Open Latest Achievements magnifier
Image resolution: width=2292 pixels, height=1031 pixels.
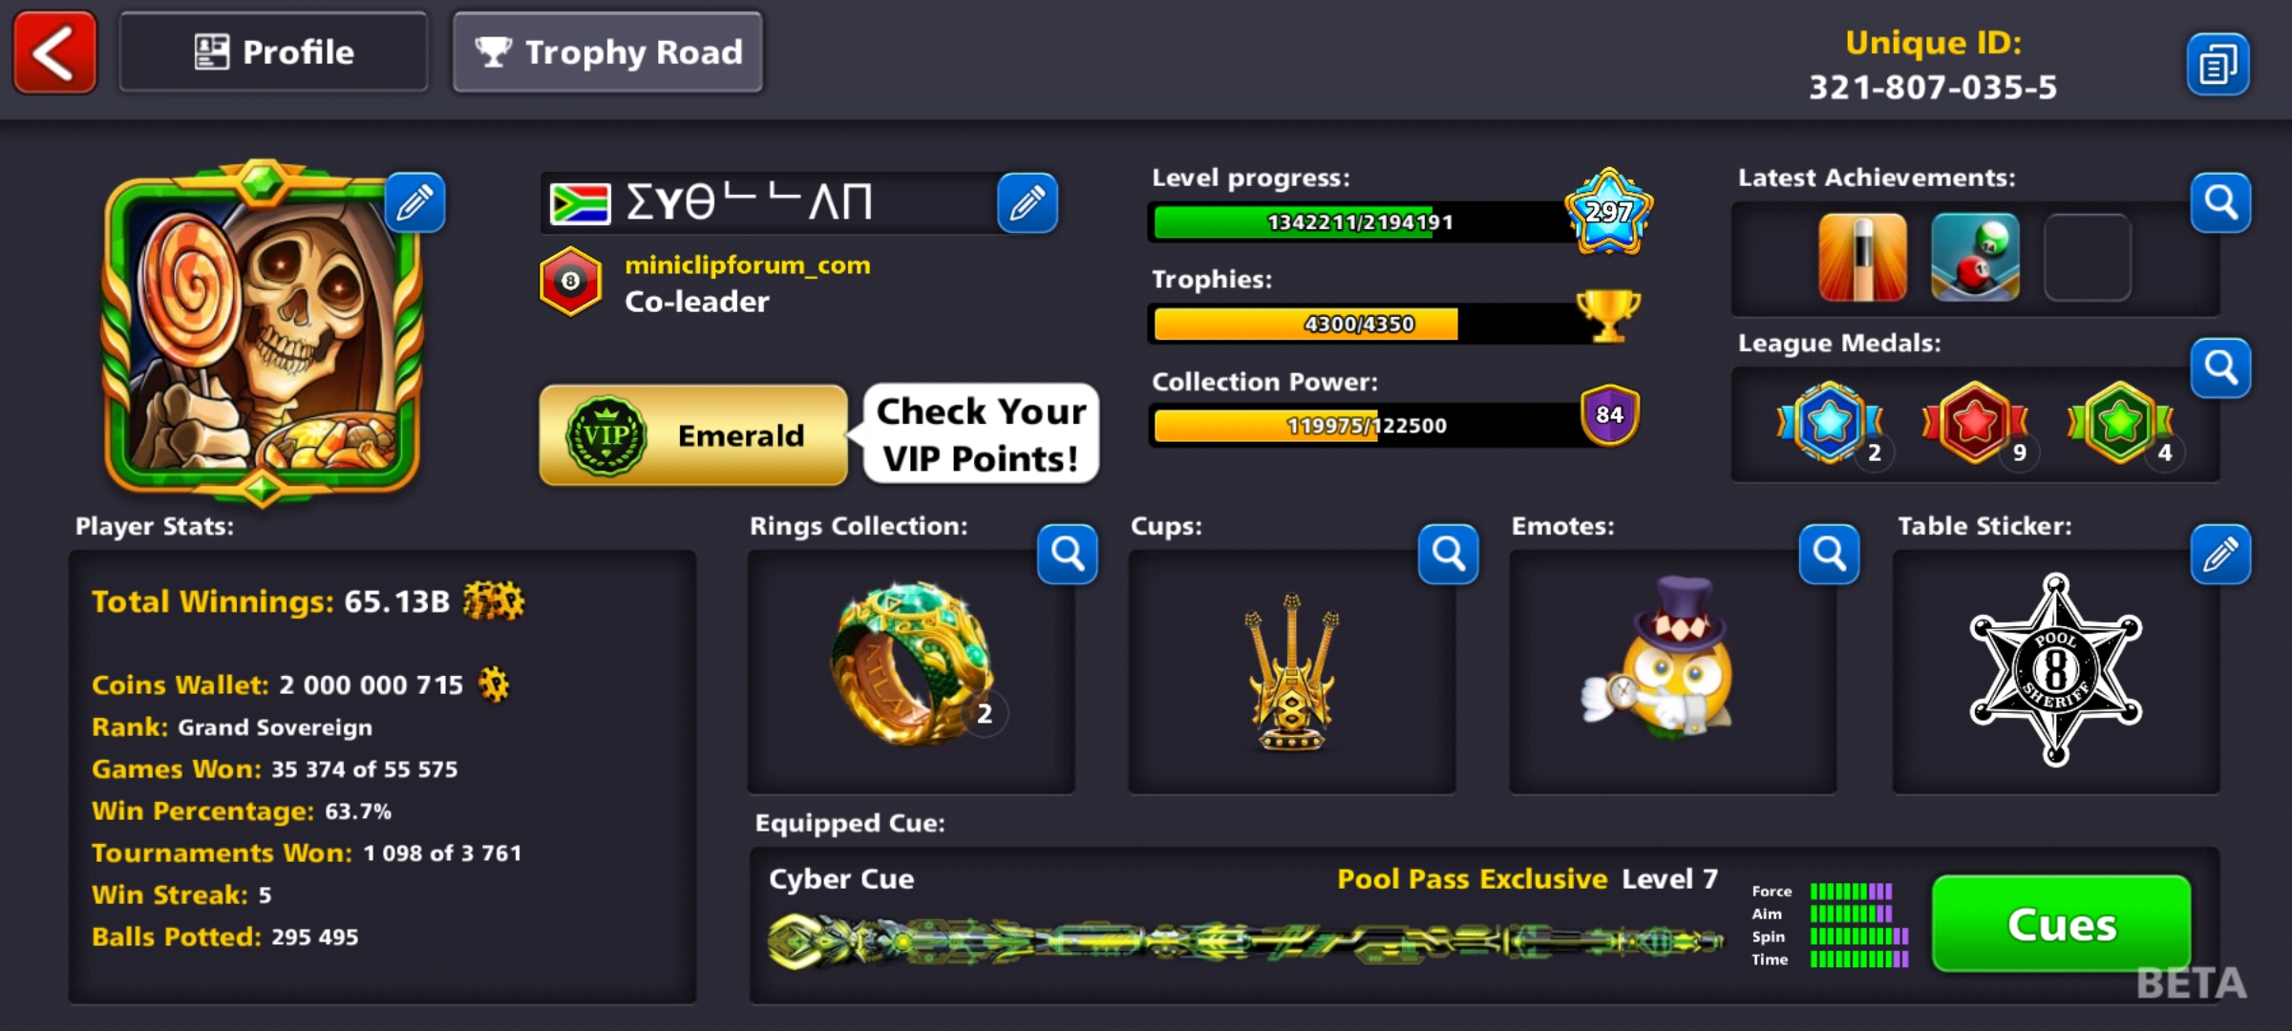pyautogui.click(x=2220, y=202)
